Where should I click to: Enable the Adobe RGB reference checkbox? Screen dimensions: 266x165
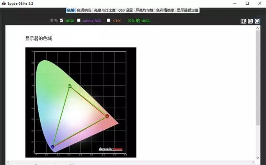pyautogui.click(x=79, y=20)
